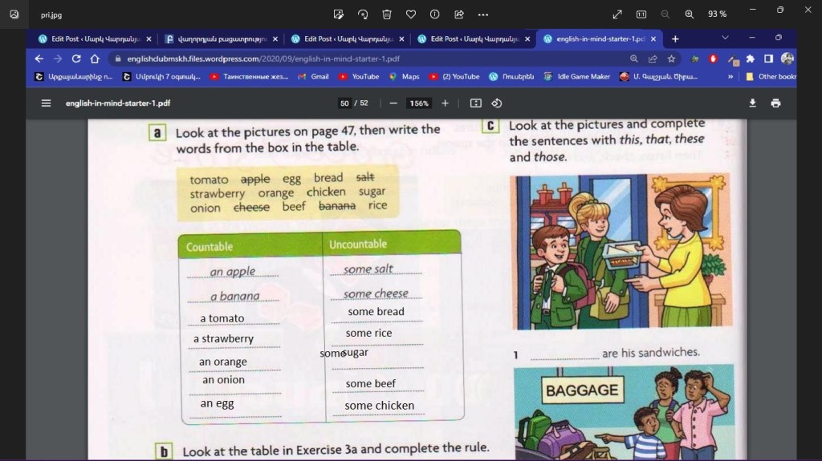Delete the photo using the trash icon
822x461 pixels.
click(387, 14)
